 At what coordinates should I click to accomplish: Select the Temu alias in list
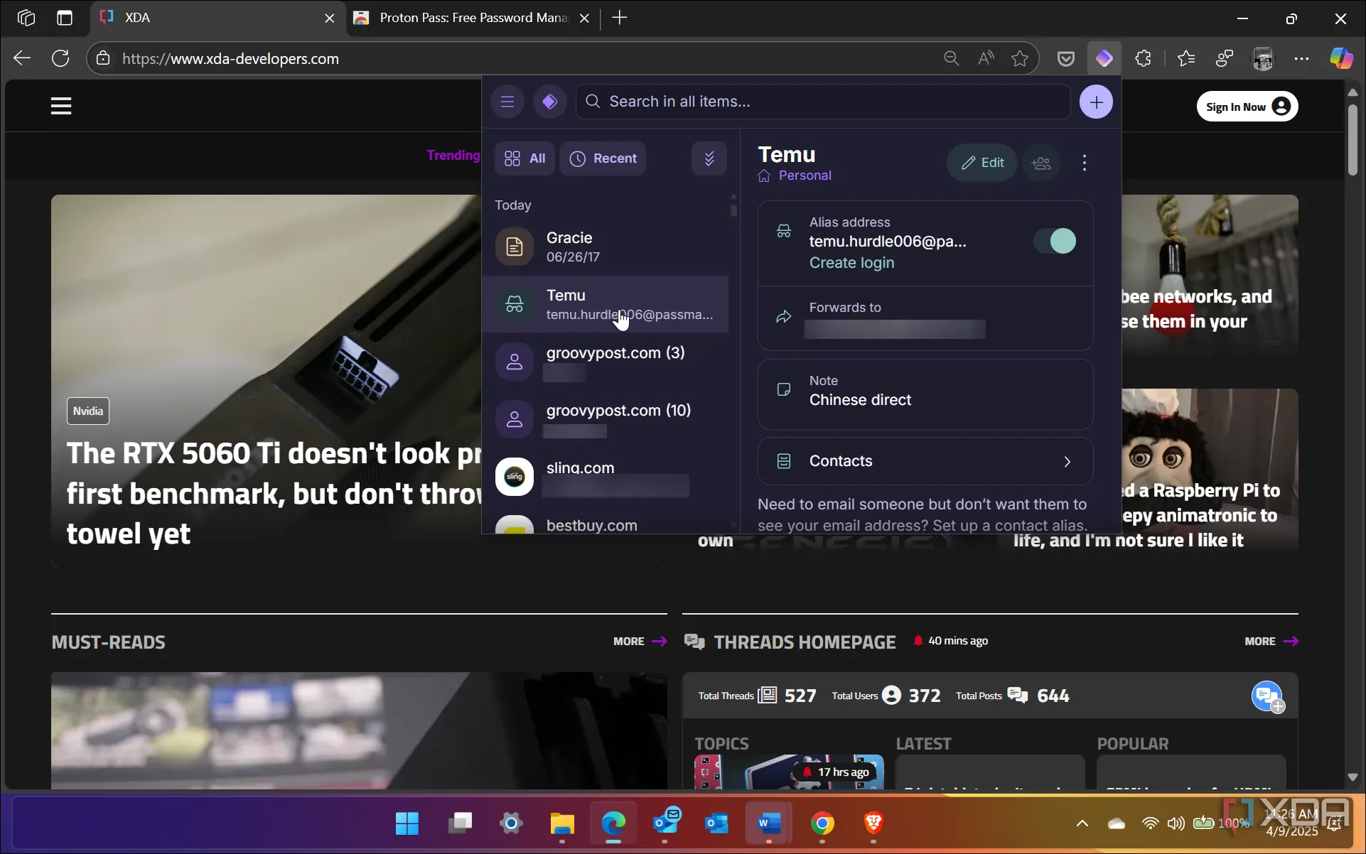[x=606, y=304]
